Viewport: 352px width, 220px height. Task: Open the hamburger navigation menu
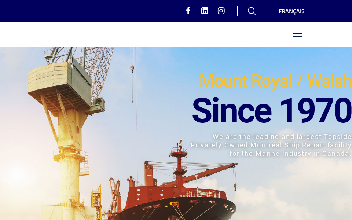coord(297,33)
